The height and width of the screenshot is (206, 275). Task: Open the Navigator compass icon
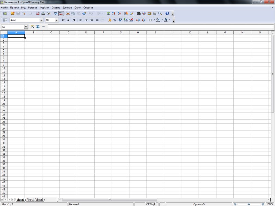click(x=144, y=13)
